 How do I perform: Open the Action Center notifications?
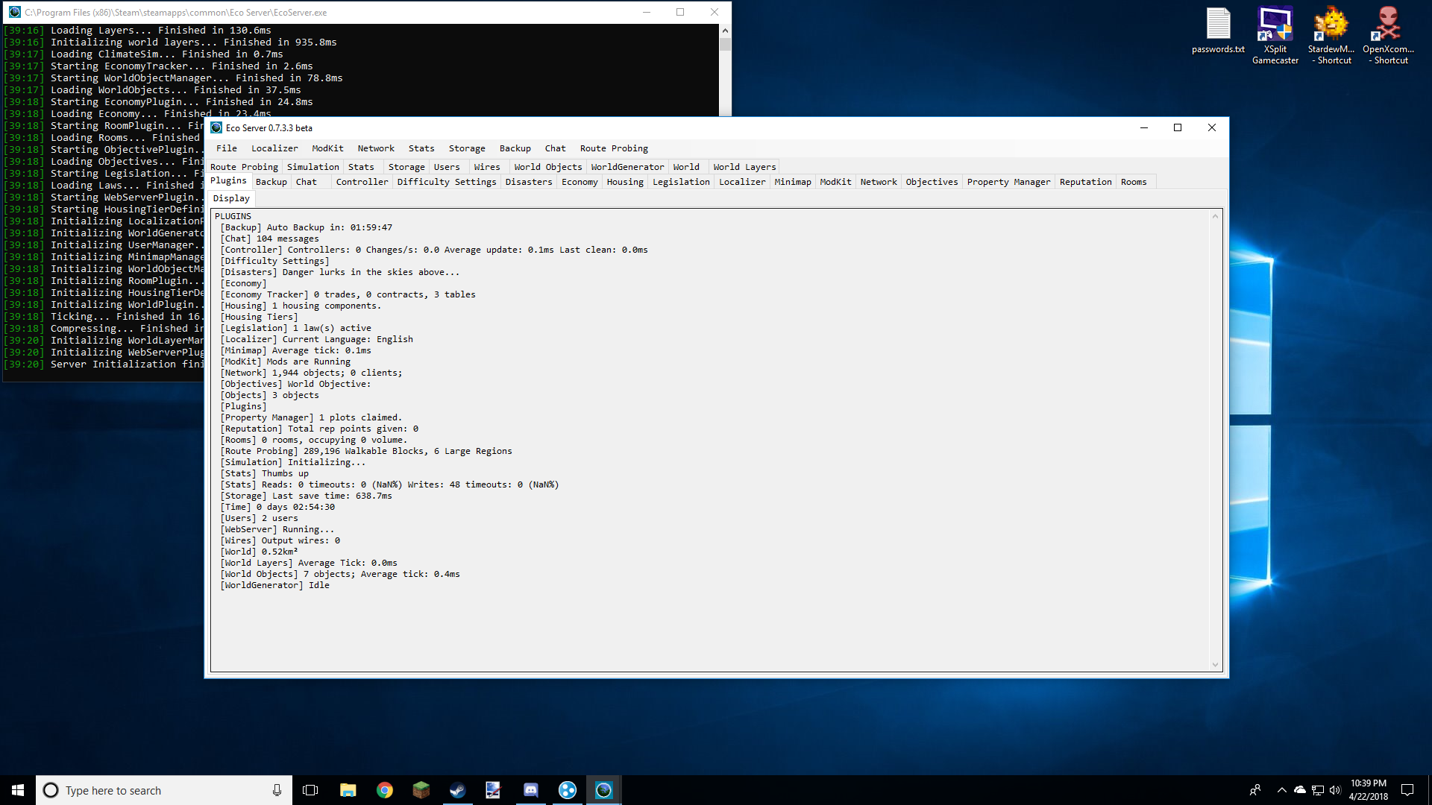click(1407, 790)
